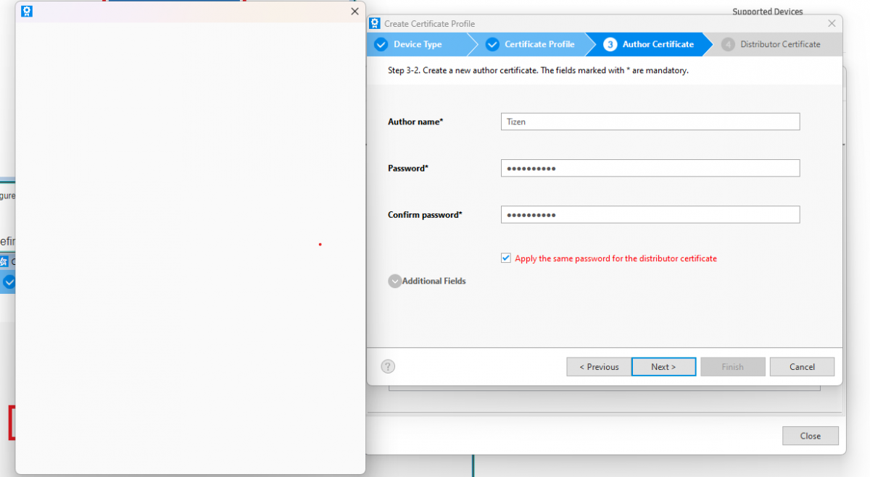The width and height of the screenshot is (870, 477).
Task: Click into the Confirm password field
Action: pos(650,215)
